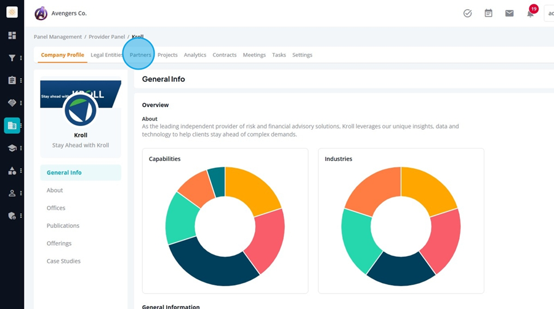Select Publications in profile menu
The width and height of the screenshot is (554, 309).
63,225
